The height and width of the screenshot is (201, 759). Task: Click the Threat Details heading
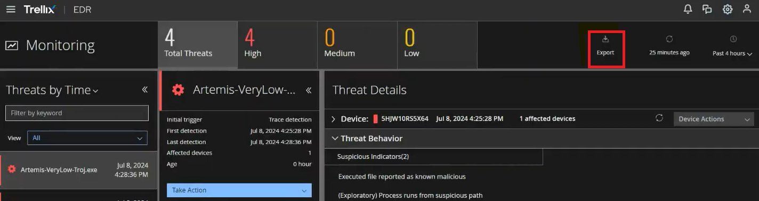(369, 90)
